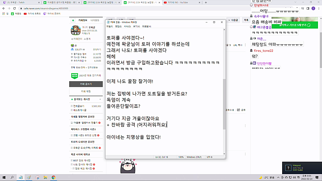Toggle the taskbar volume speaker icon
The width and height of the screenshot is (322, 181).
coord(294,177)
